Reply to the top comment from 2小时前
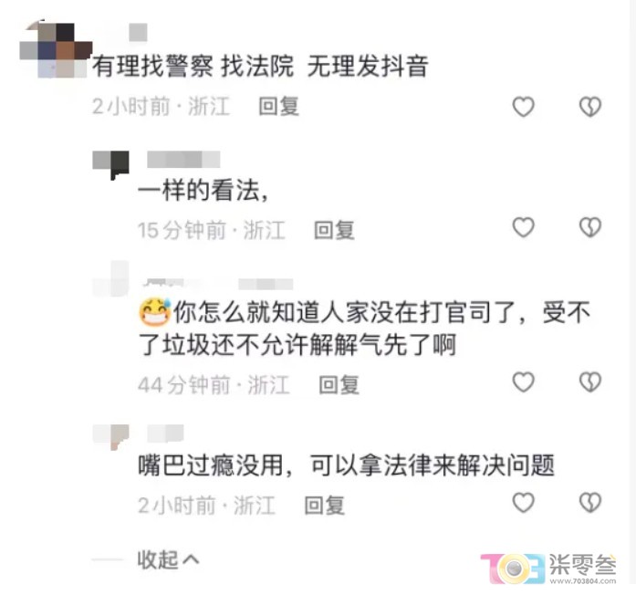Screen dimensions: 636x595 279,107
